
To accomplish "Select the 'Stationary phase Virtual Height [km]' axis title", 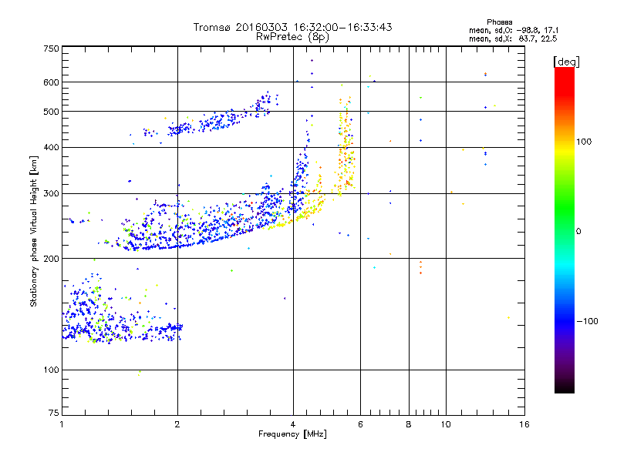I will pyautogui.click(x=33, y=231).
